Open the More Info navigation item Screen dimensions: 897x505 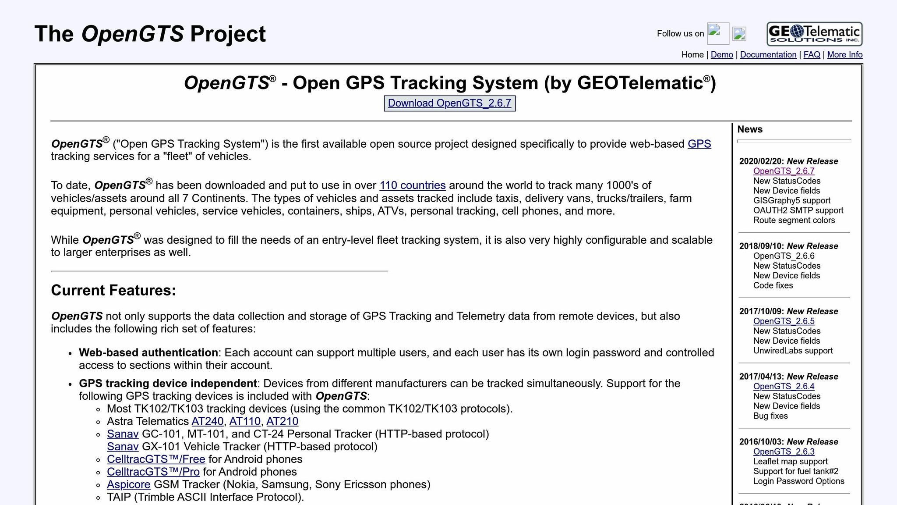point(846,54)
